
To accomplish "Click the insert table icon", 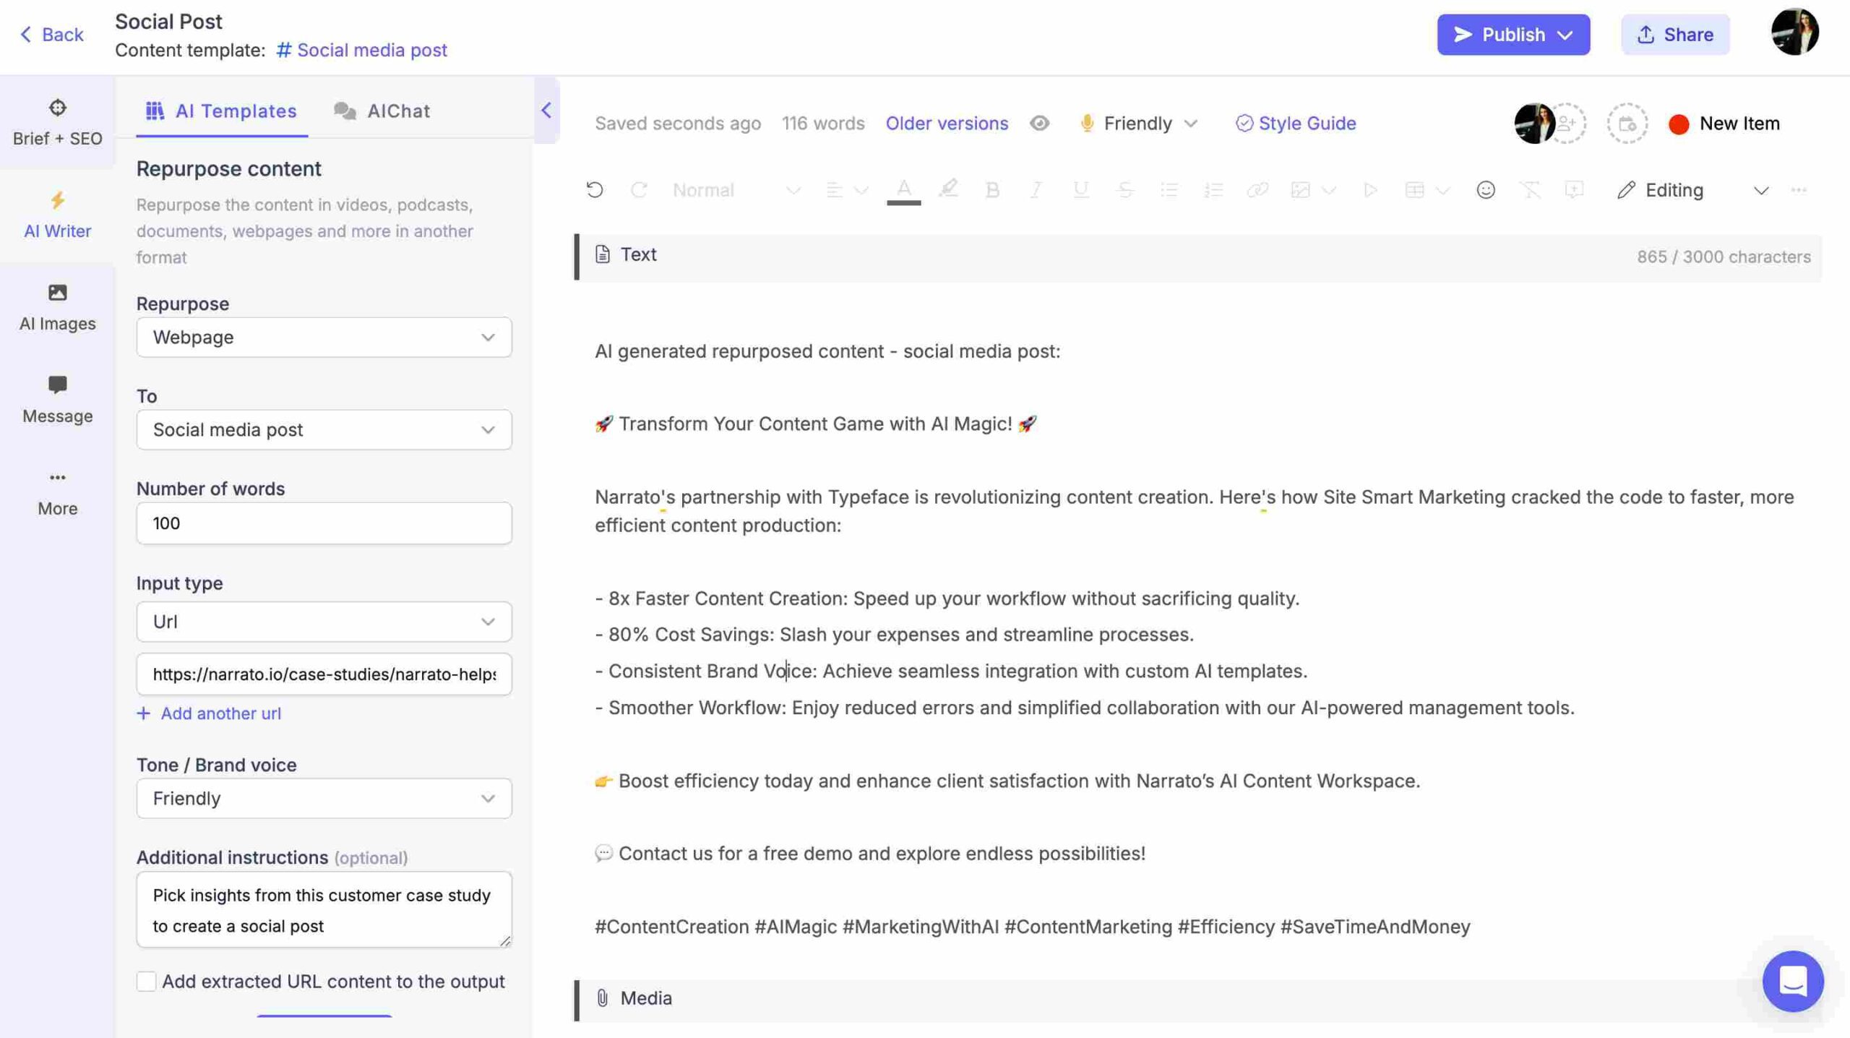I will click(1414, 189).
